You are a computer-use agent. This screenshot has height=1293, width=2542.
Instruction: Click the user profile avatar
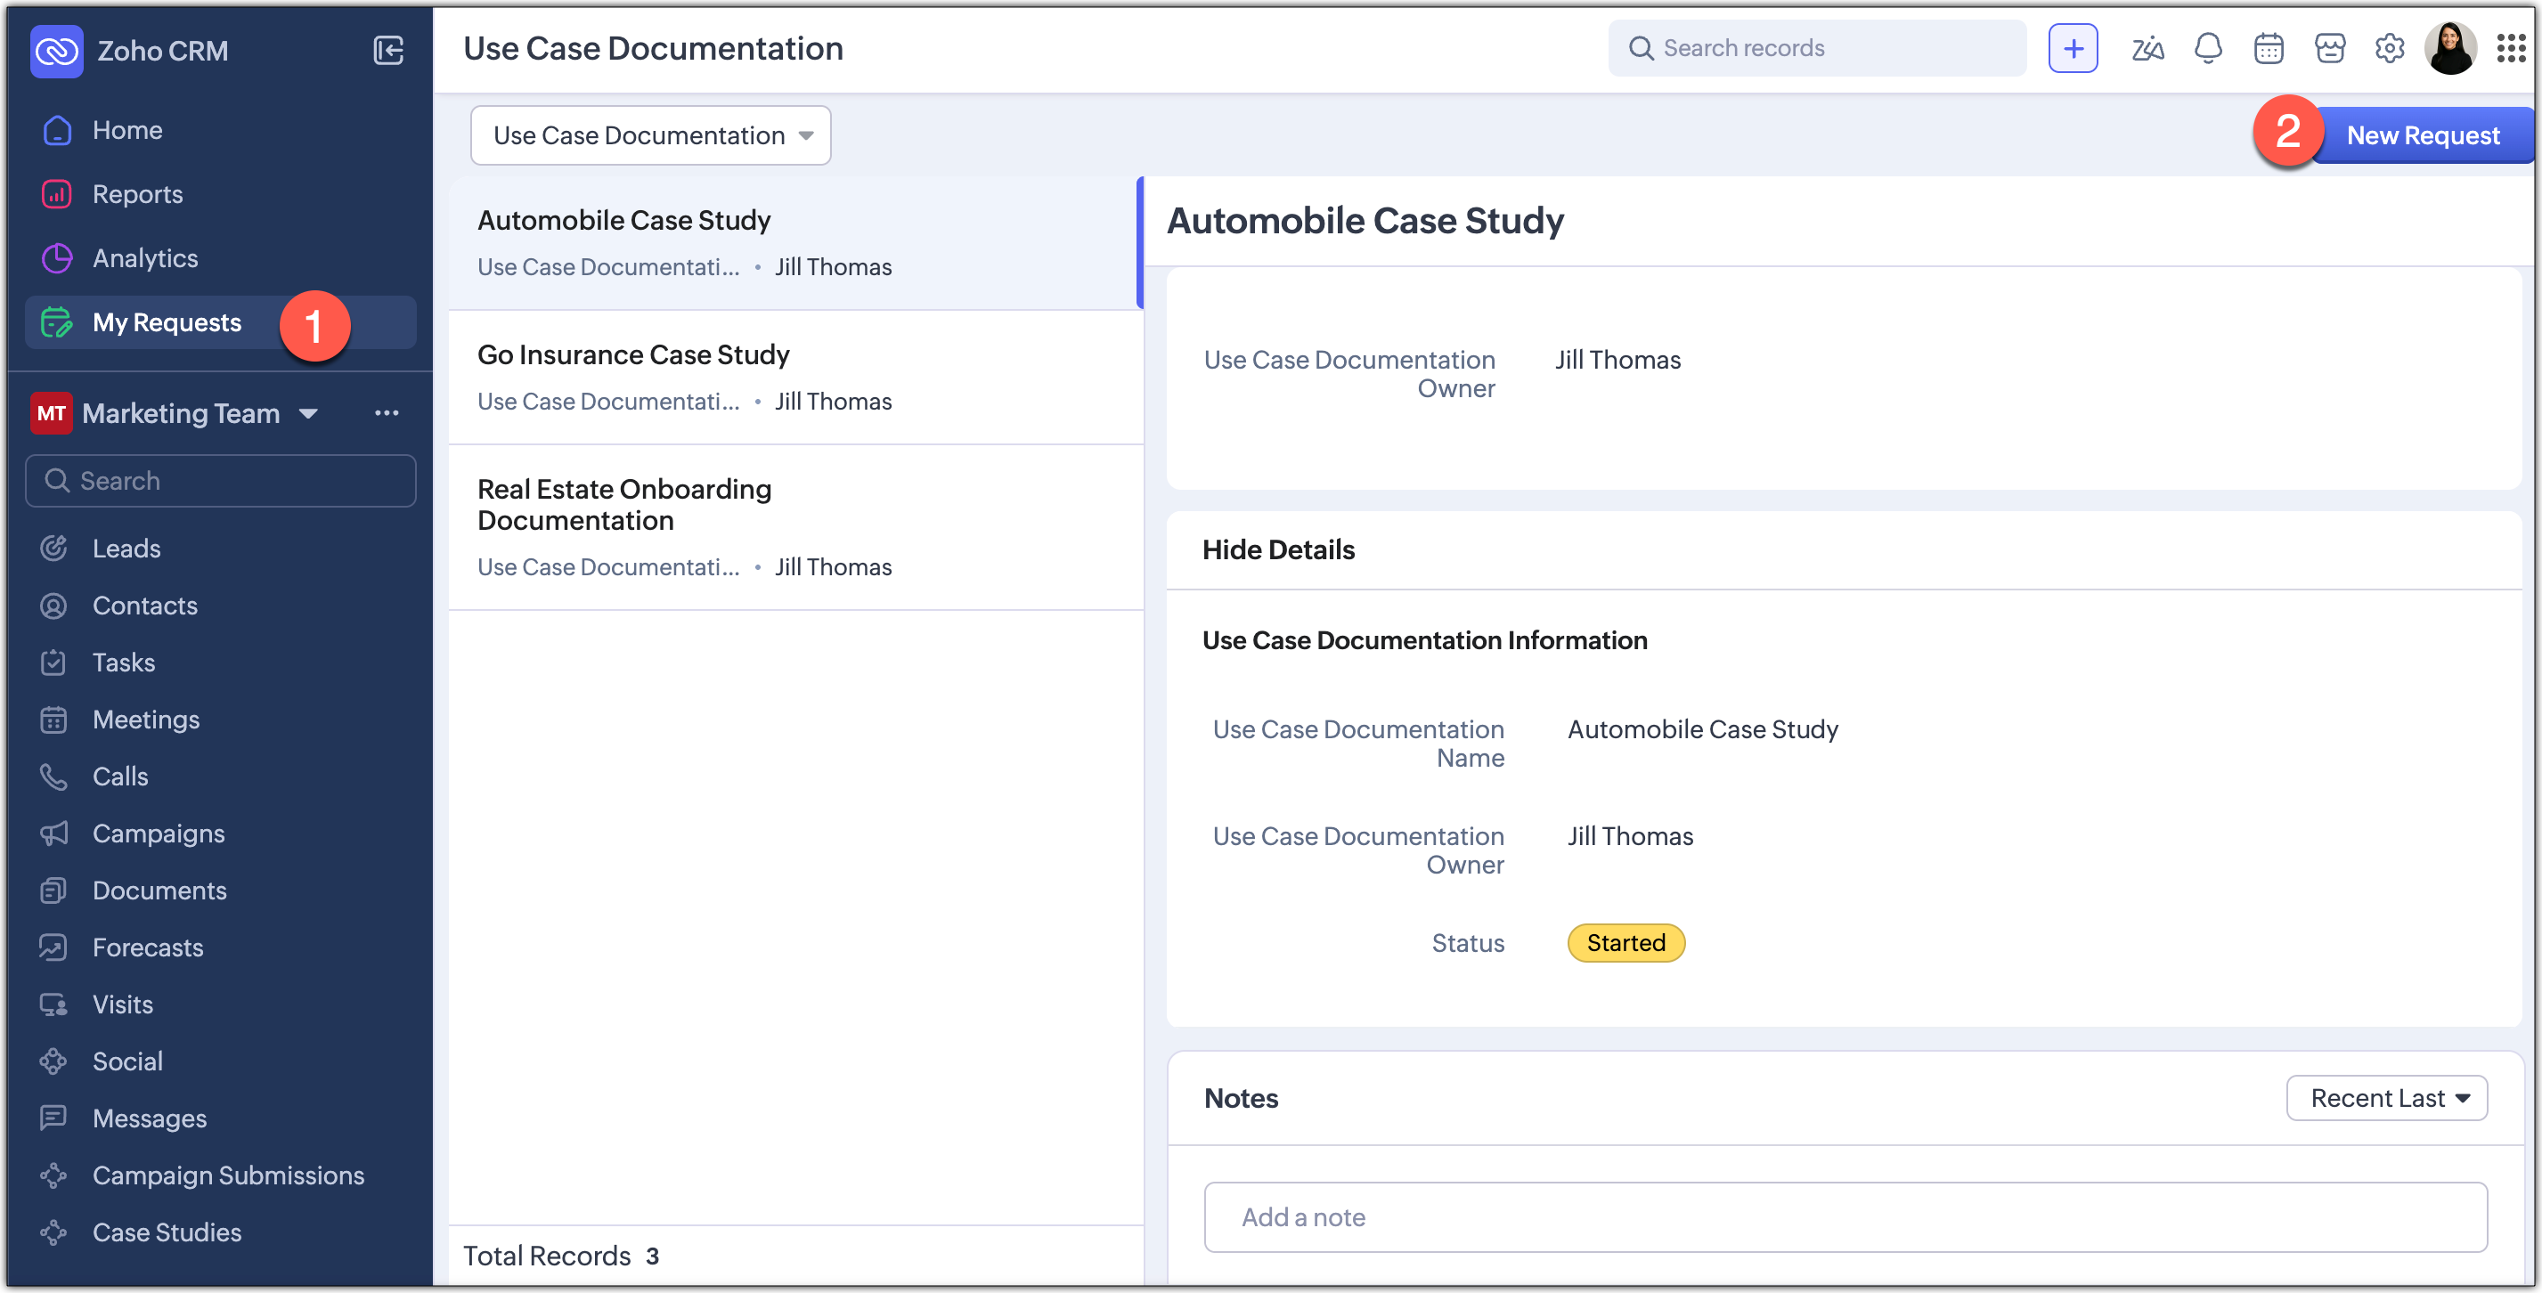tap(2450, 48)
